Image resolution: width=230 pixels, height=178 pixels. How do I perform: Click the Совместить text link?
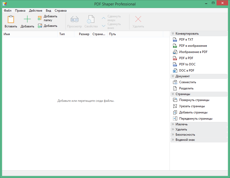[188, 82]
